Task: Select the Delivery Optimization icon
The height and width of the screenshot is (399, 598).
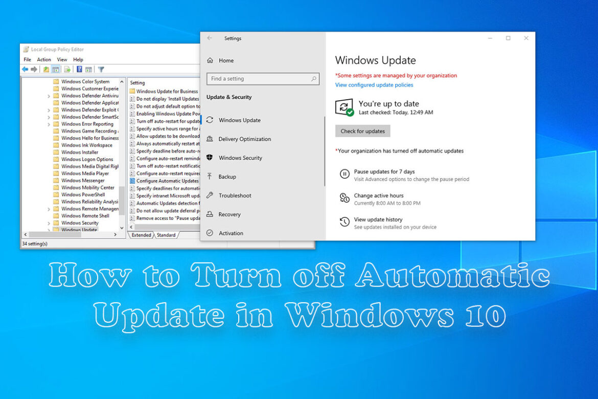Action: [x=210, y=139]
